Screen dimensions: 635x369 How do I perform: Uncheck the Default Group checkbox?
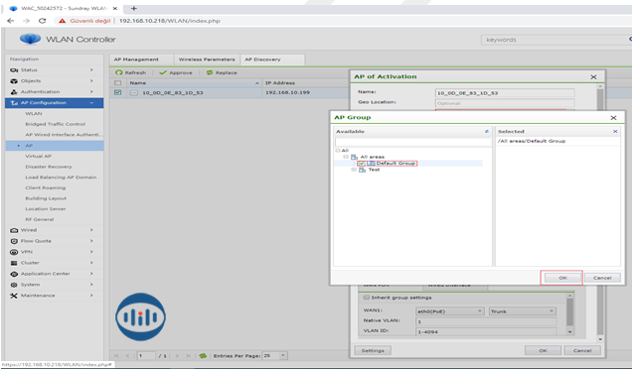tap(362, 164)
